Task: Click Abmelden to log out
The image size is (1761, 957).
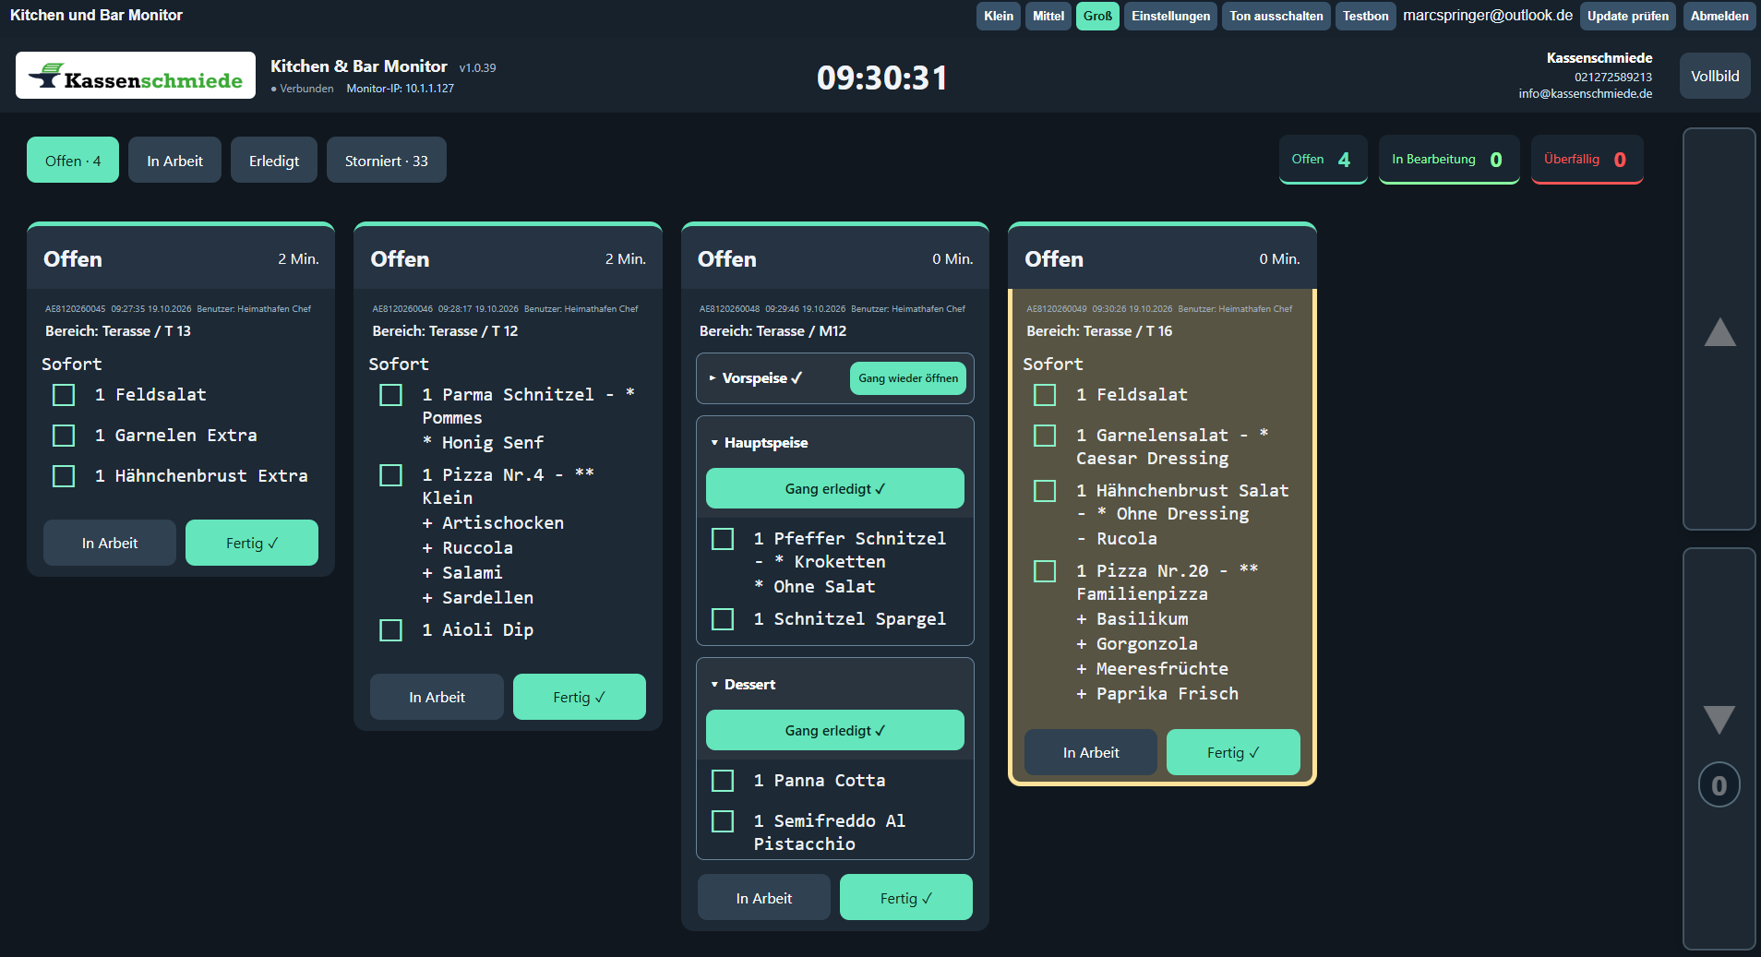Action: [x=1719, y=16]
